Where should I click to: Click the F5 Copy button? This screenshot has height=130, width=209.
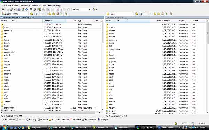31,119
